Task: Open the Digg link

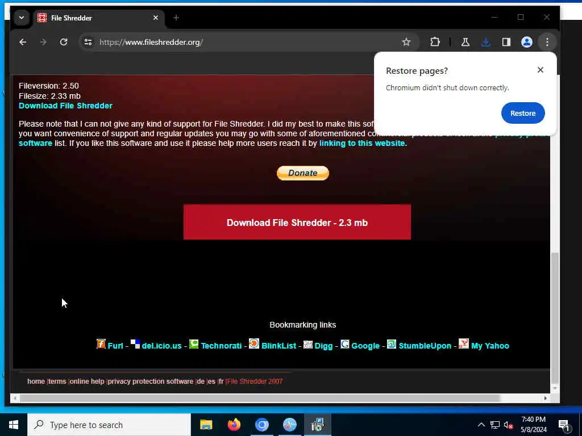Action: (323, 346)
